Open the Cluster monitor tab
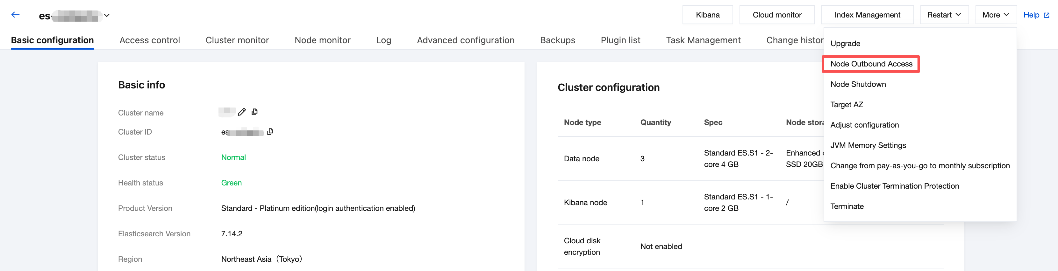This screenshot has height=271, width=1058. click(x=237, y=40)
